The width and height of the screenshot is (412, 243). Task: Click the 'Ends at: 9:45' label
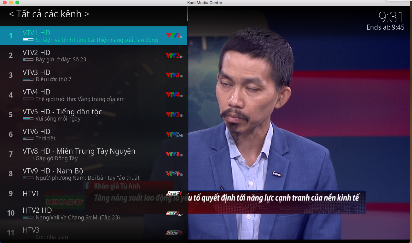(386, 27)
